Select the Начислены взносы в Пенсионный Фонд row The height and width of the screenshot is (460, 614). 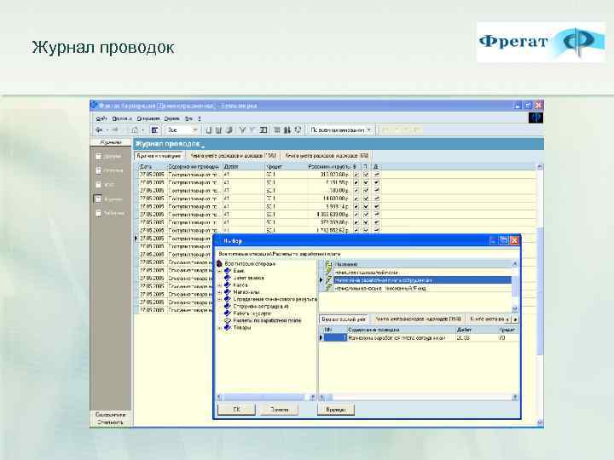422,288
